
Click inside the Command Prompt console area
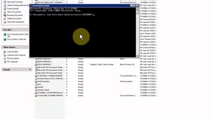pyautogui.click(x=82, y=32)
